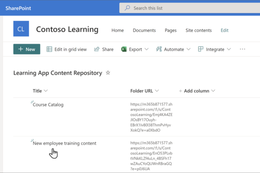Open the Contoso Learning site title
260x173 pixels.
67,29
